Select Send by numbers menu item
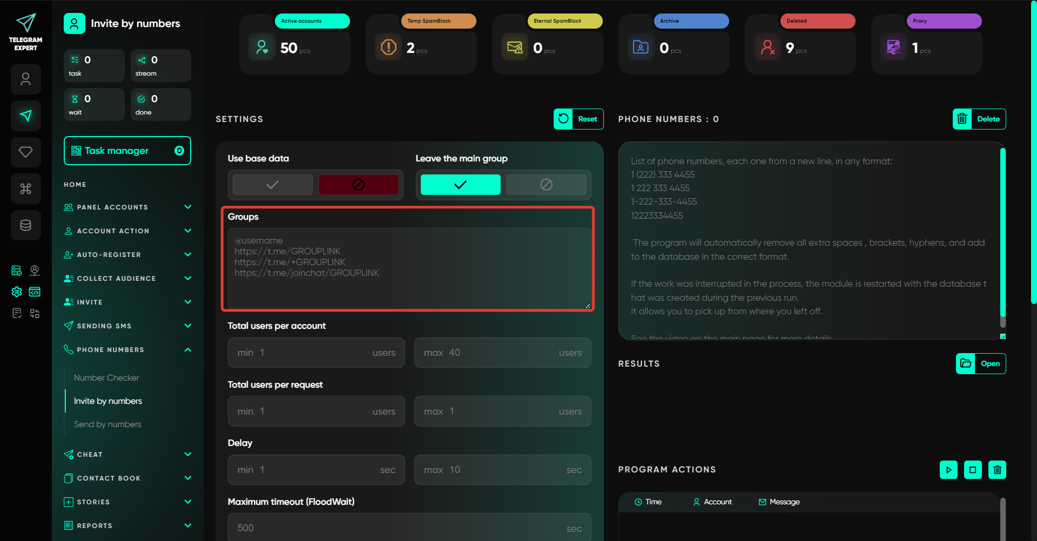The height and width of the screenshot is (541, 1037). pos(107,424)
